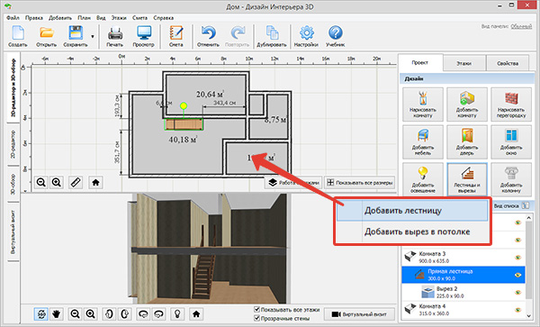Toggle visibility eye for Комната 3
Viewport: 540px width, 327px height.
tap(518, 258)
